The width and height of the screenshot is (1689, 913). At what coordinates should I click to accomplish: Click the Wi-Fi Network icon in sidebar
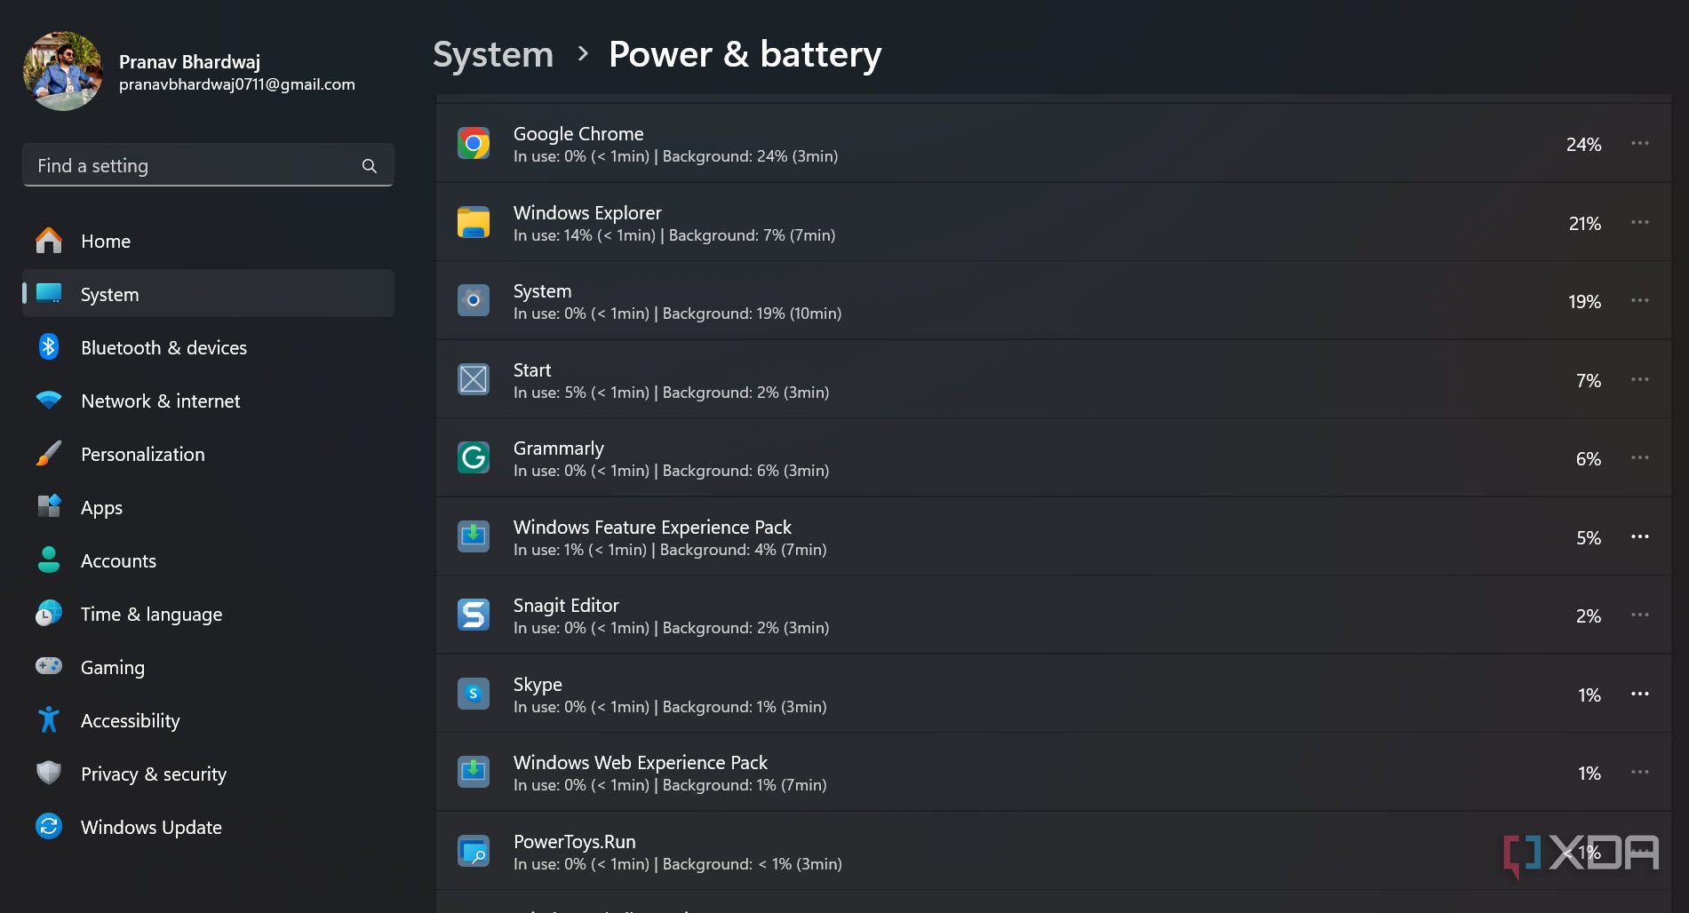point(49,401)
